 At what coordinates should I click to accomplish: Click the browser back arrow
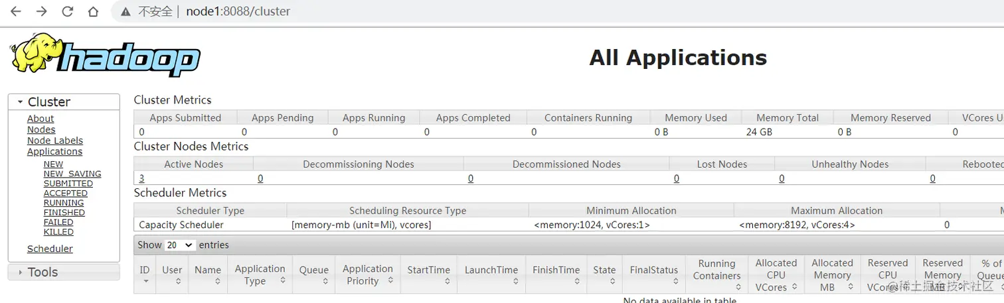[16, 11]
